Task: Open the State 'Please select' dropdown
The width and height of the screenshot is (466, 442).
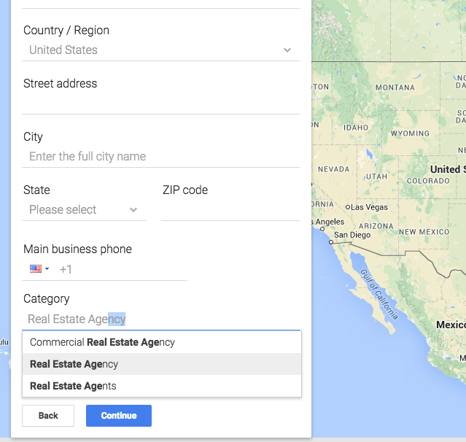Action: click(x=84, y=210)
